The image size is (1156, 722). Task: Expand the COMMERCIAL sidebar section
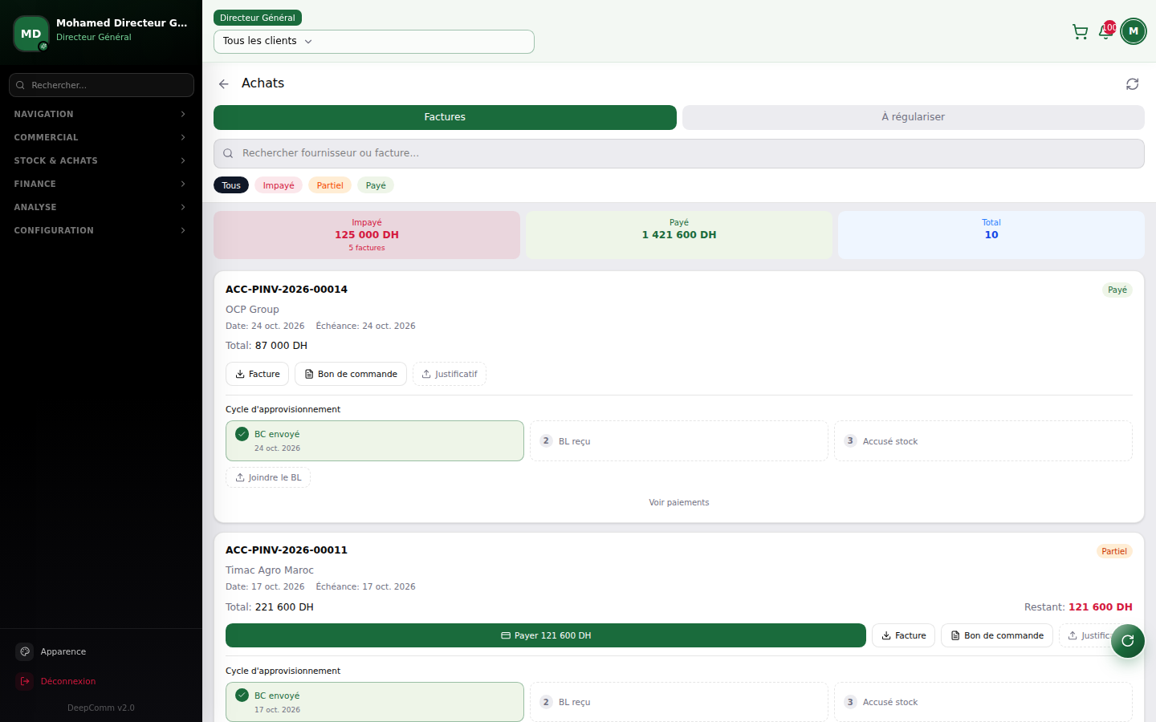click(101, 137)
